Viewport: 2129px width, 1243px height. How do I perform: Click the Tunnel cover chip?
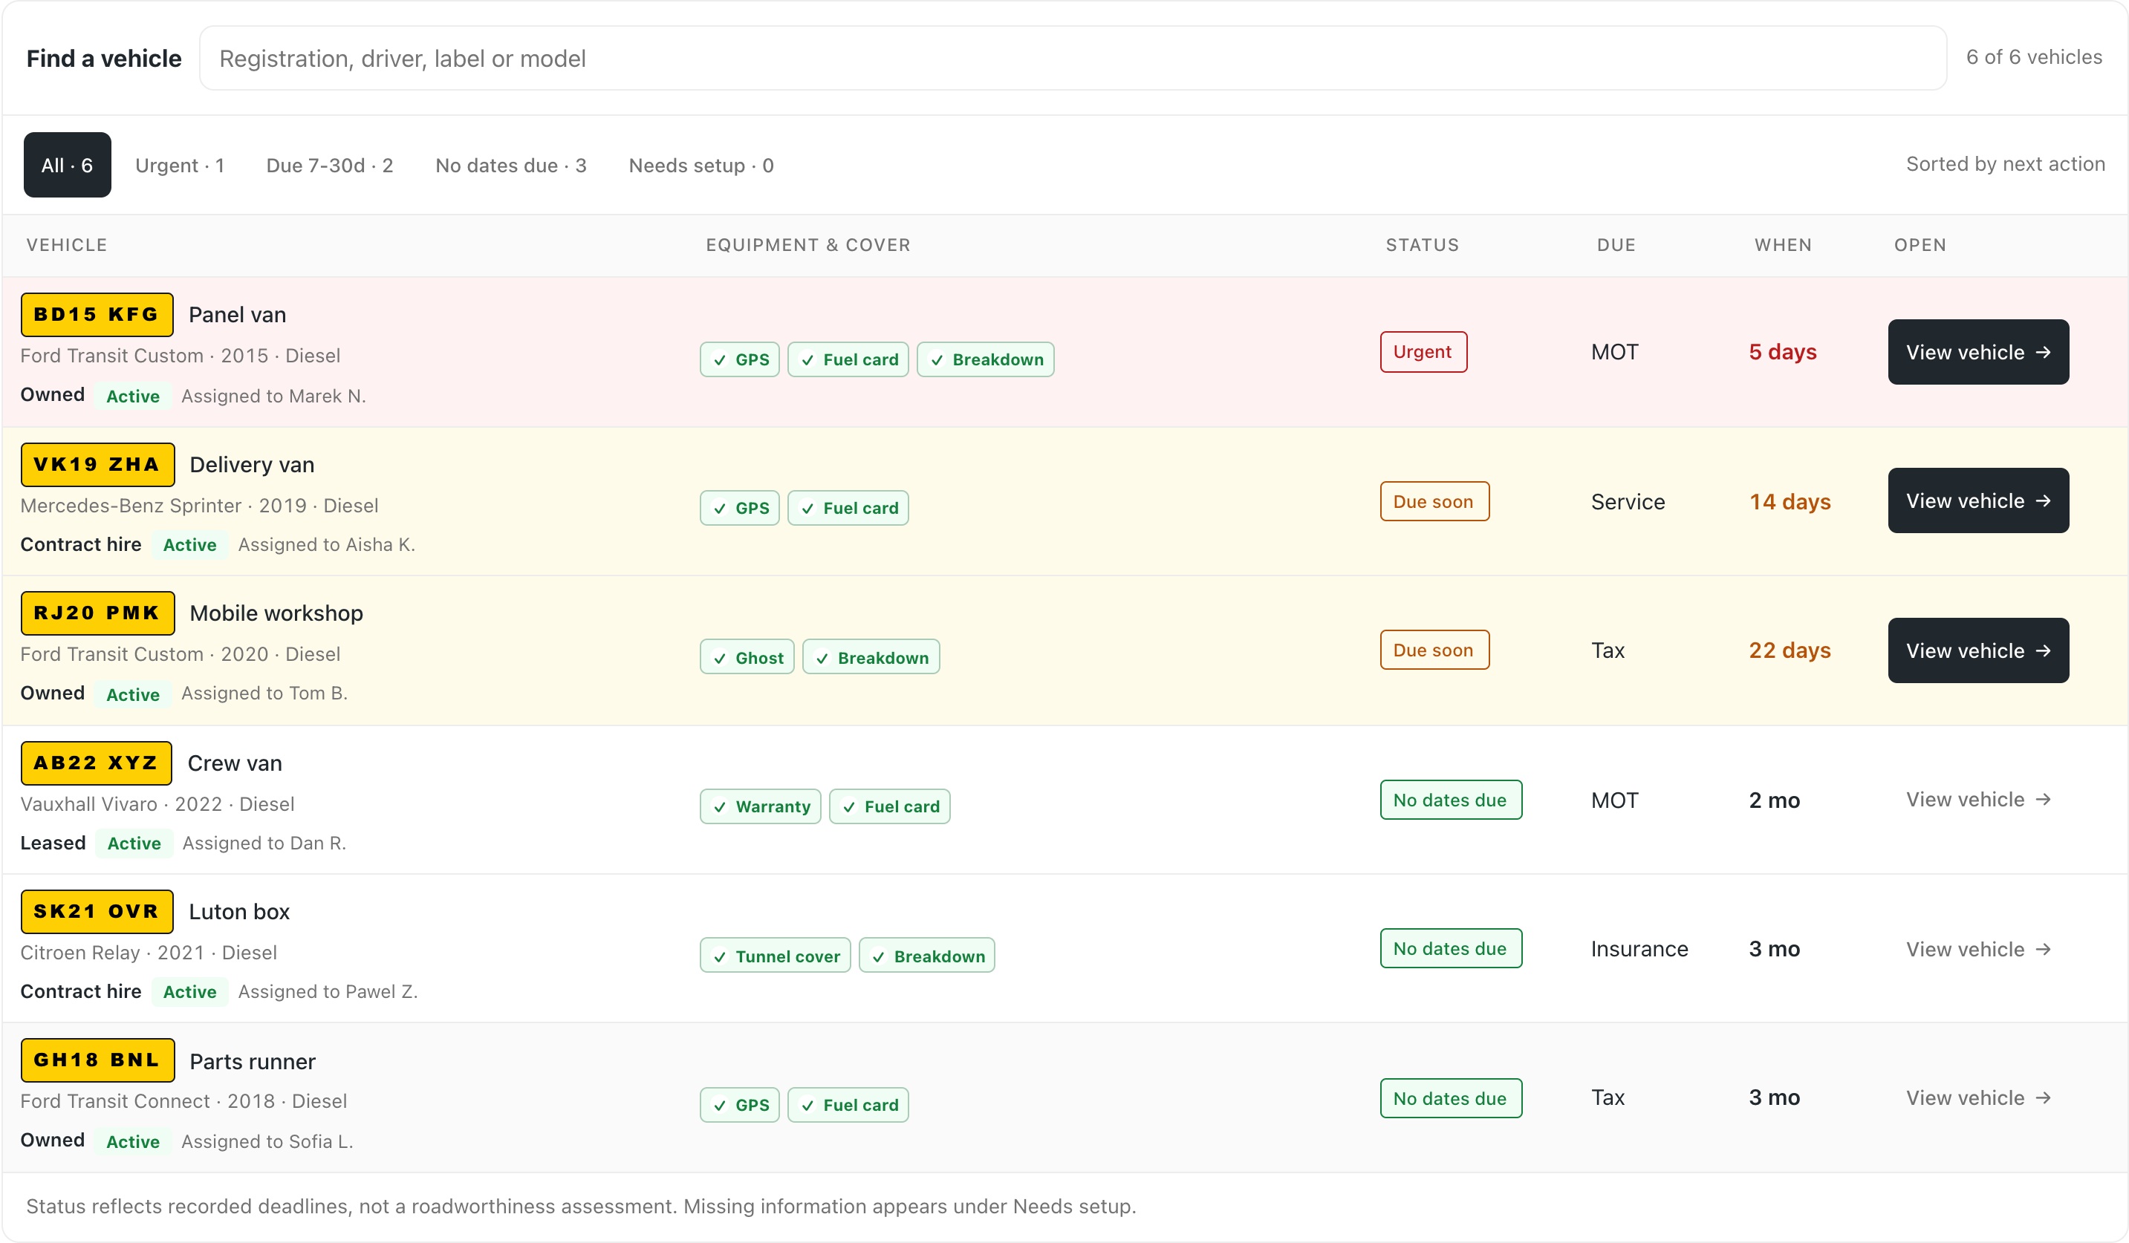click(x=776, y=956)
